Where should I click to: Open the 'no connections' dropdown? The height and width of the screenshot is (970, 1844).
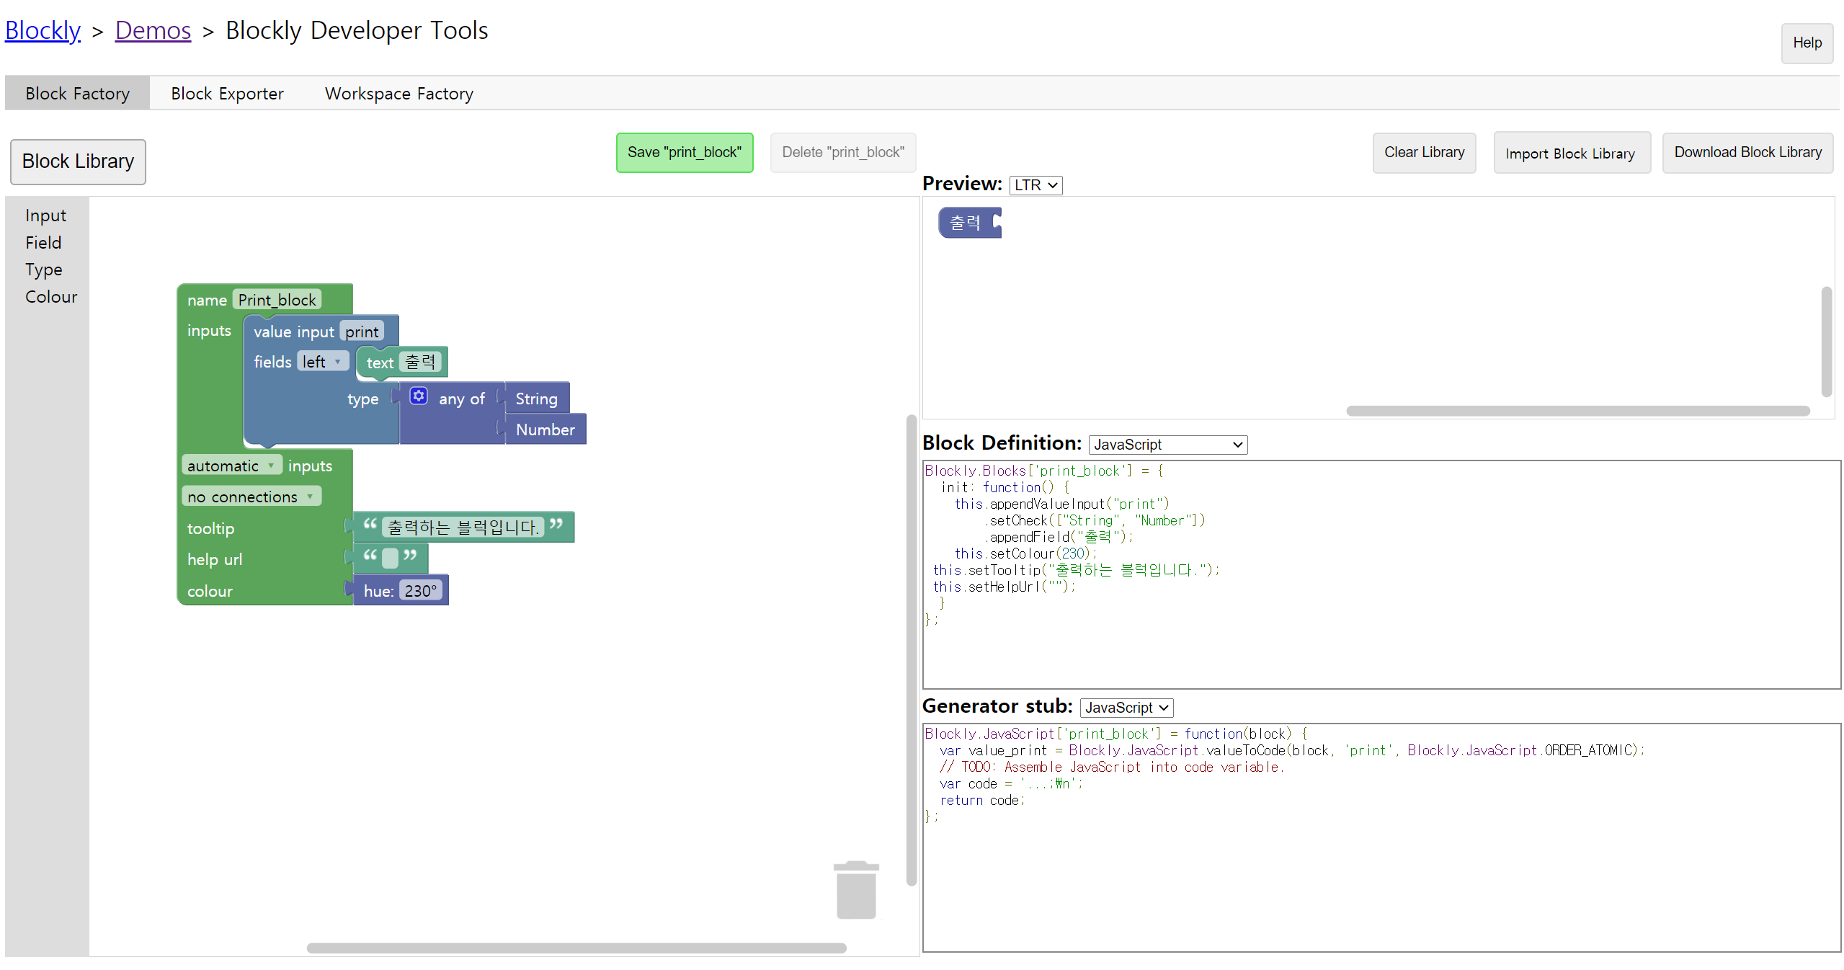(250, 497)
